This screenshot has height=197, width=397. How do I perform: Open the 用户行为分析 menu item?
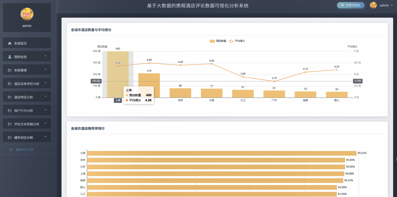[x=27, y=110]
